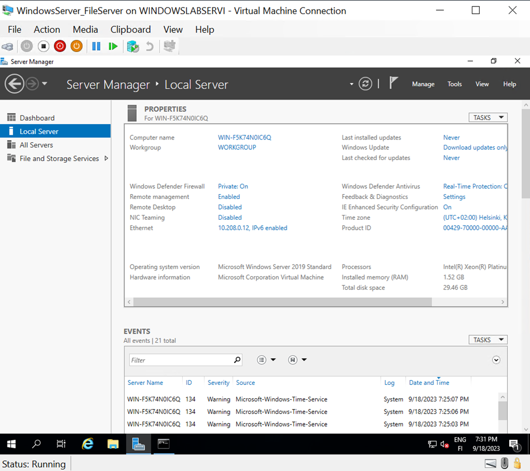Open the PROPERTIES Tasks dropdown
Screen dimensions: 530x471
(487, 117)
